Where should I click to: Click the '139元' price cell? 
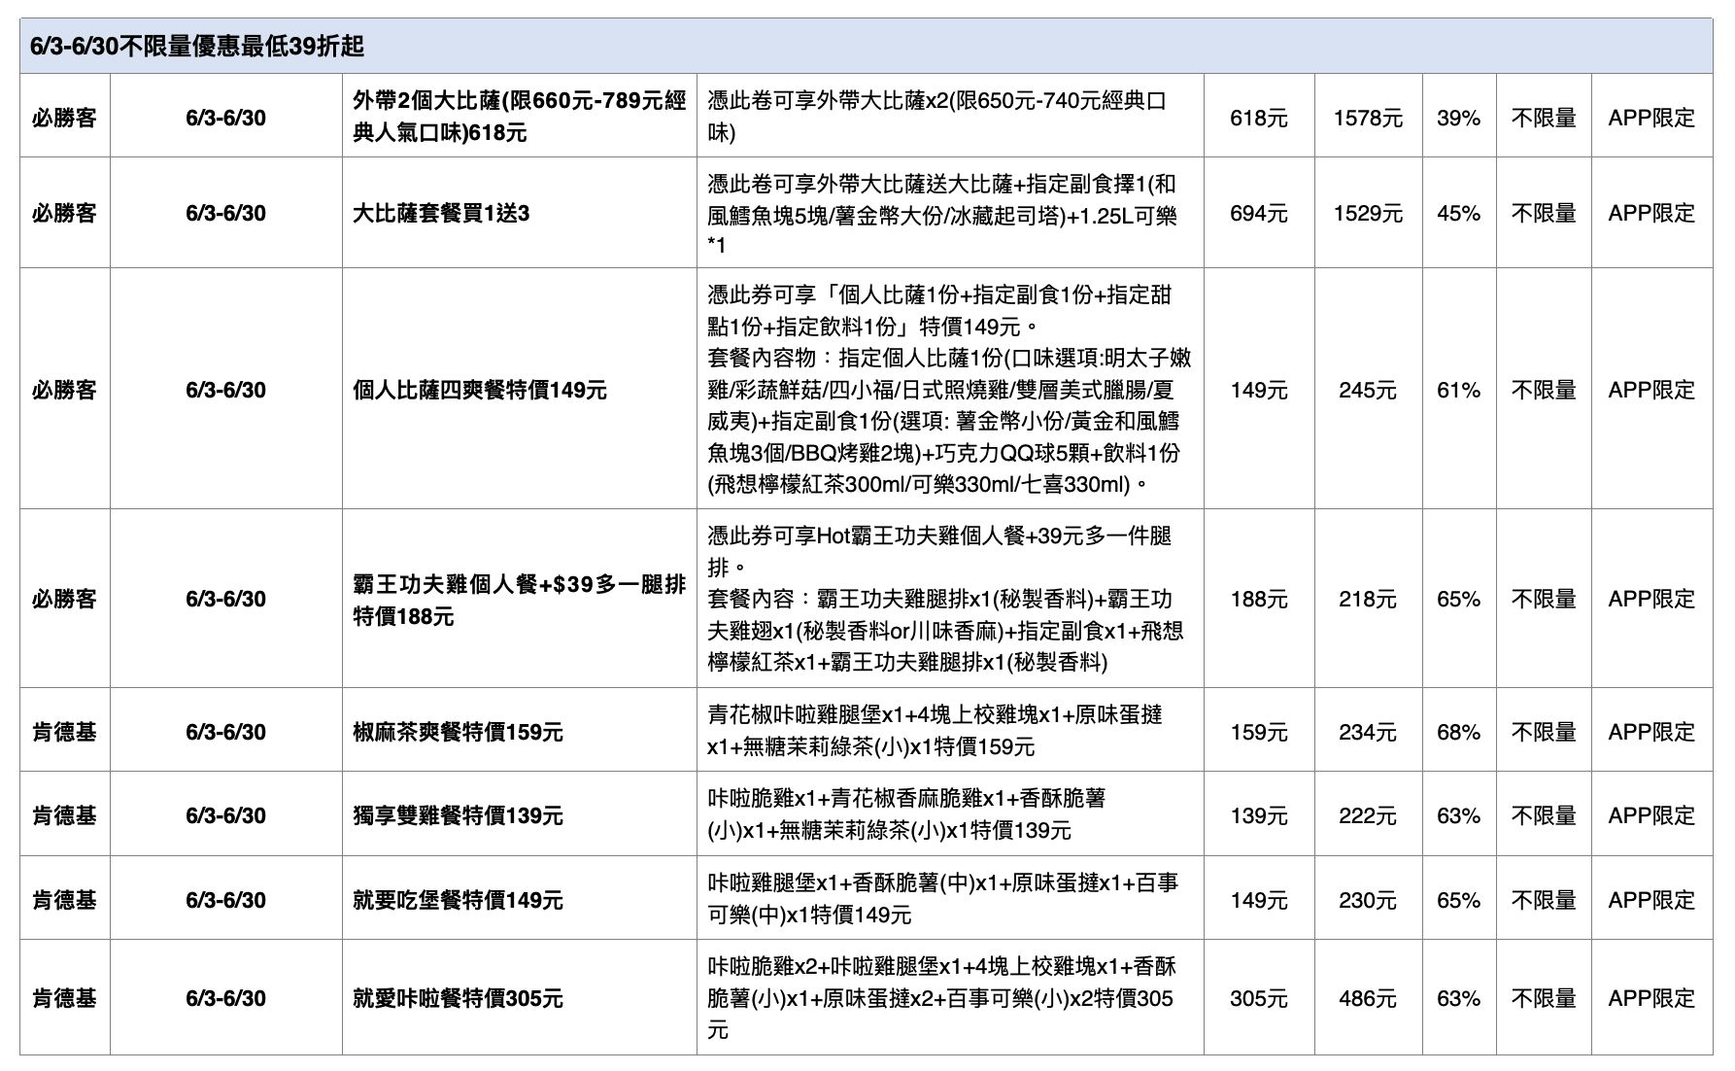1259,815
